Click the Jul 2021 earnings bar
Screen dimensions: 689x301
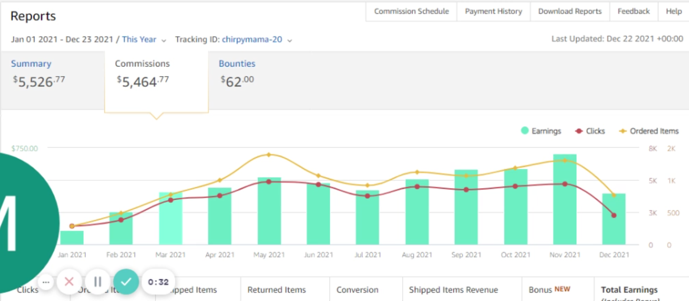coord(368,218)
